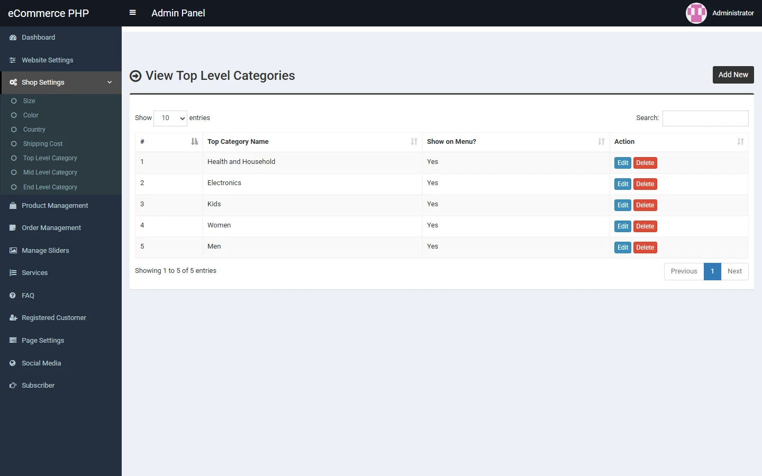762x476 pixels.
Task: Click the Men category name cell
Action: click(312, 248)
